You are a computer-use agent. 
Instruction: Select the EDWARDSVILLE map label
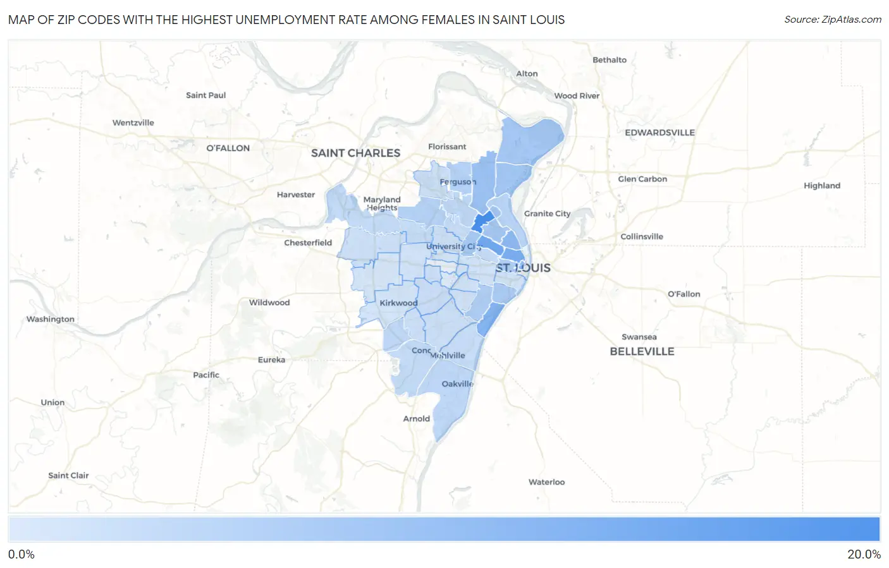(x=659, y=133)
